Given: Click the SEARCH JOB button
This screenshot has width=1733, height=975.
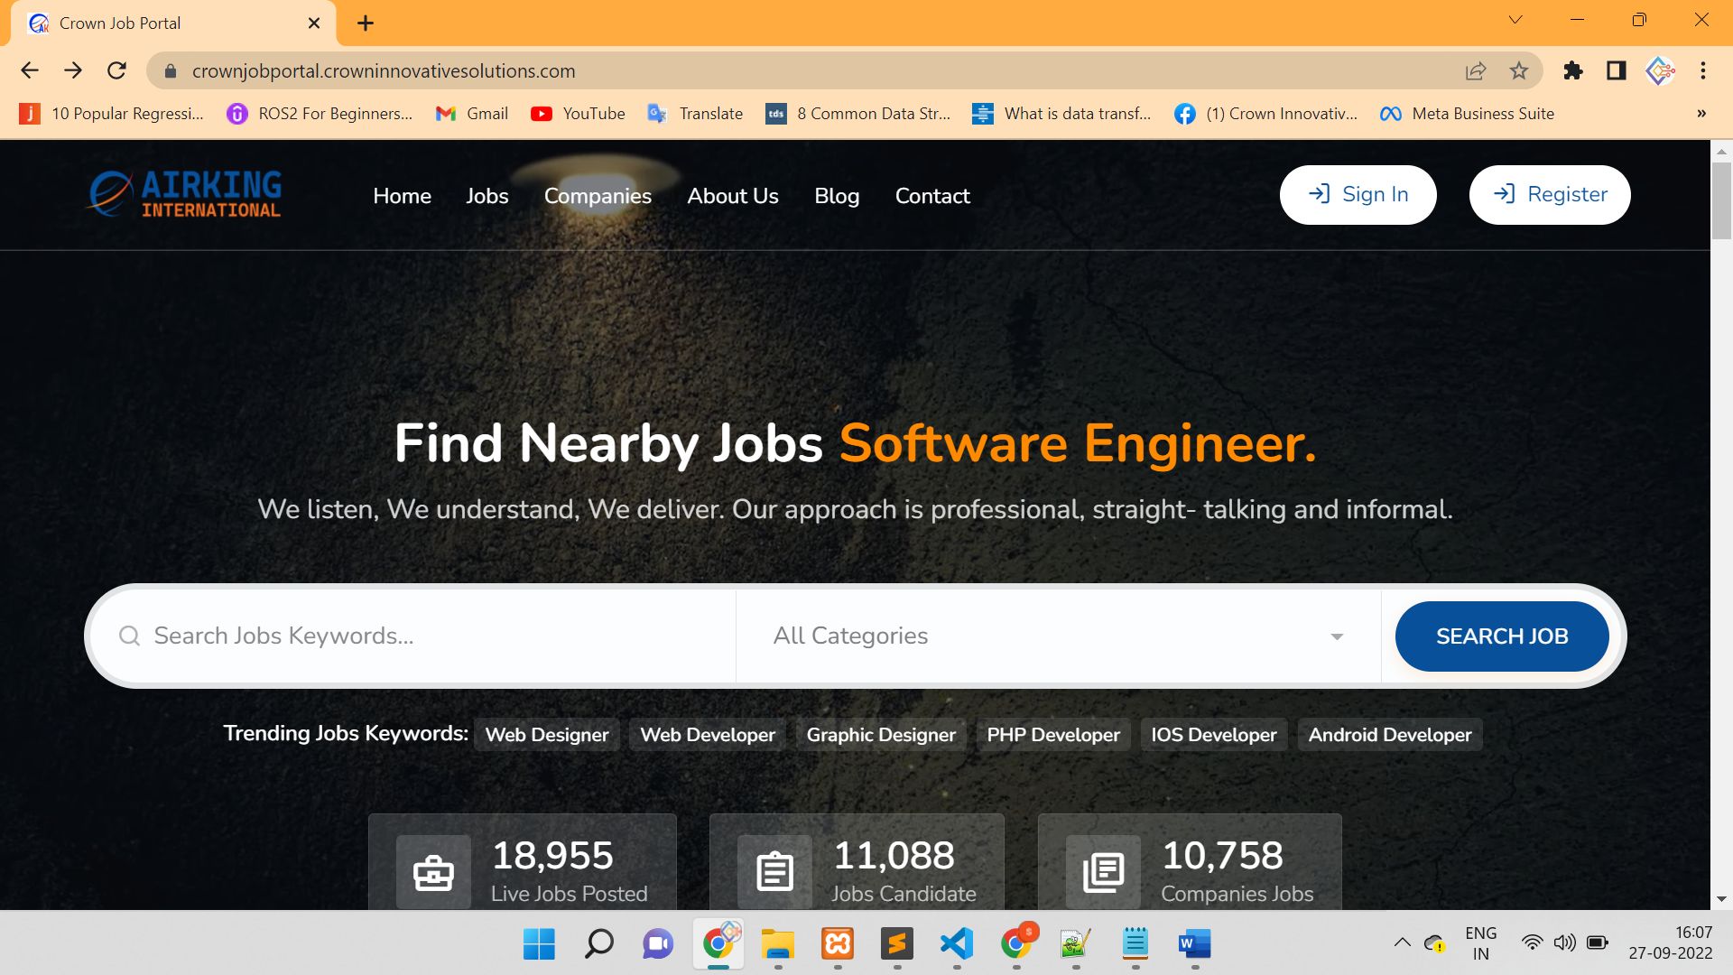Looking at the screenshot, I should 1501,636.
